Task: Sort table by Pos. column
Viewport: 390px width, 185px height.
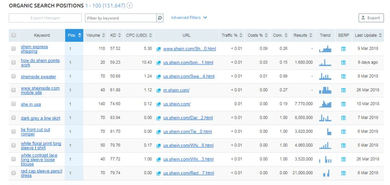Action: (x=74, y=35)
